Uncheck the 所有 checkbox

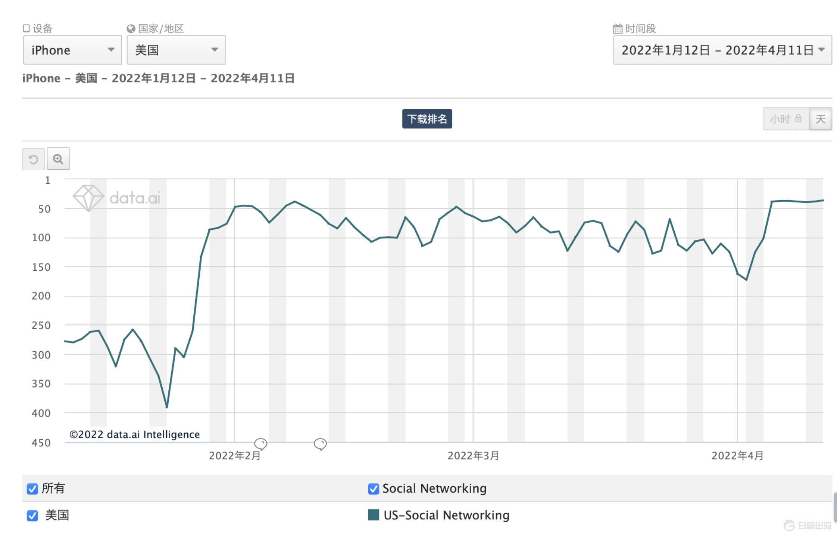[x=32, y=489]
